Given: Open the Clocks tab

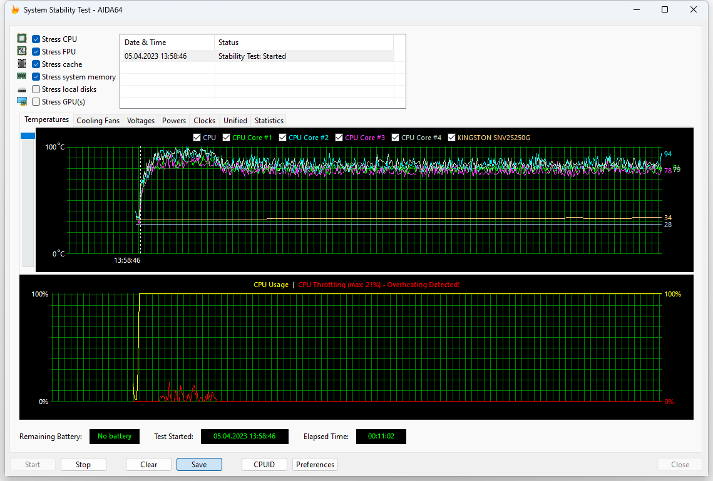Looking at the screenshot, I should pyautogui.click(x=204, y=120).
